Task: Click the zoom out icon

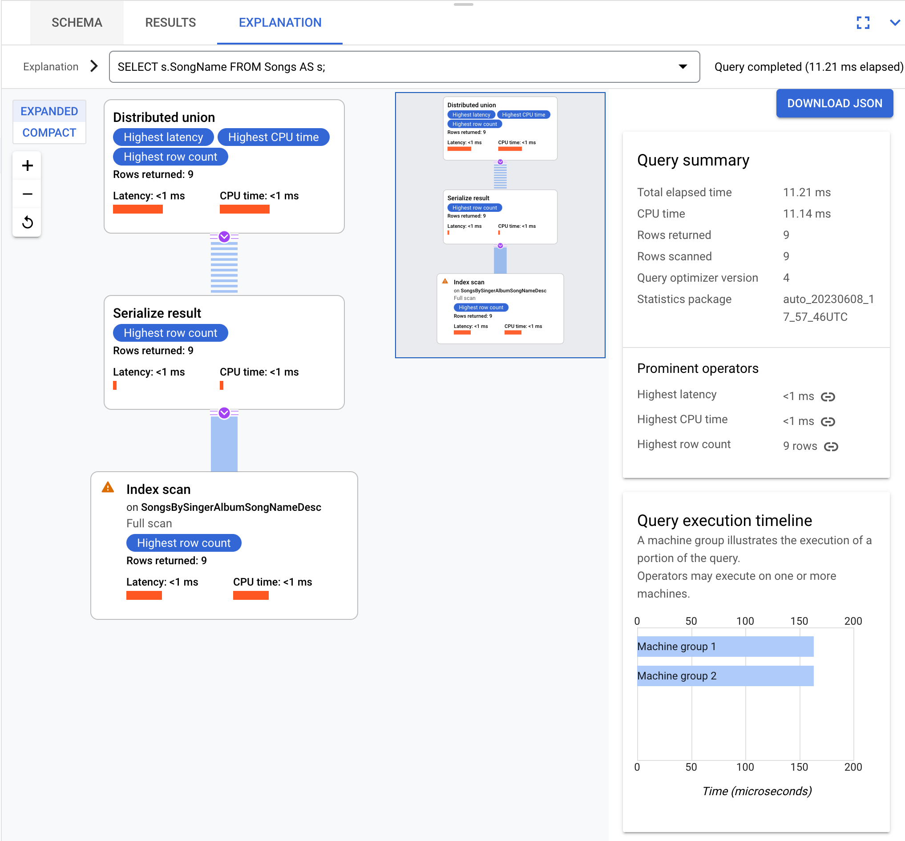Action: [x=28, y=194]
